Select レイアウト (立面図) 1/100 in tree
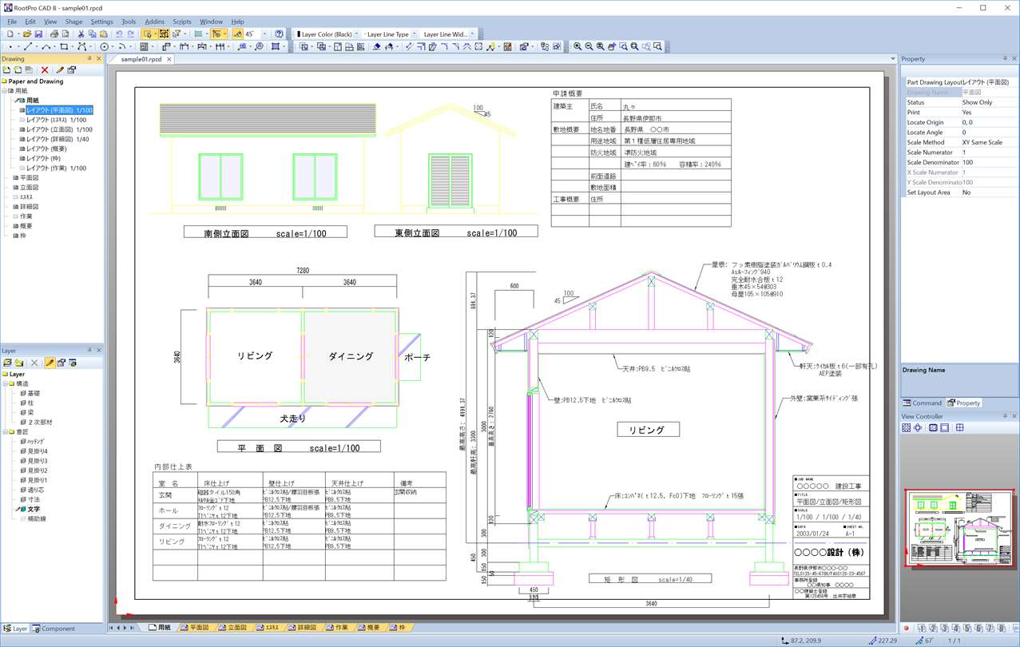This screenshot has height=647, width=1020. (59, 129)
